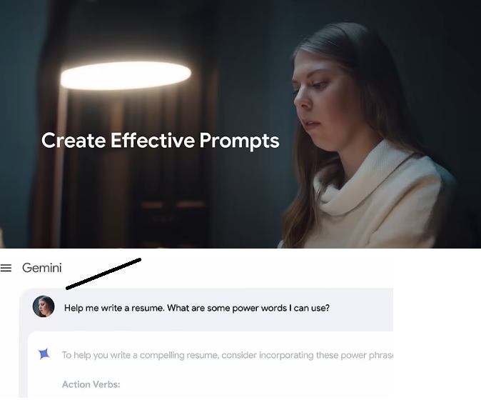Click the words 'power phrases' in the response
Image resolution: width=481 pixels, height=400 pixels.
(x=367, y=355)
